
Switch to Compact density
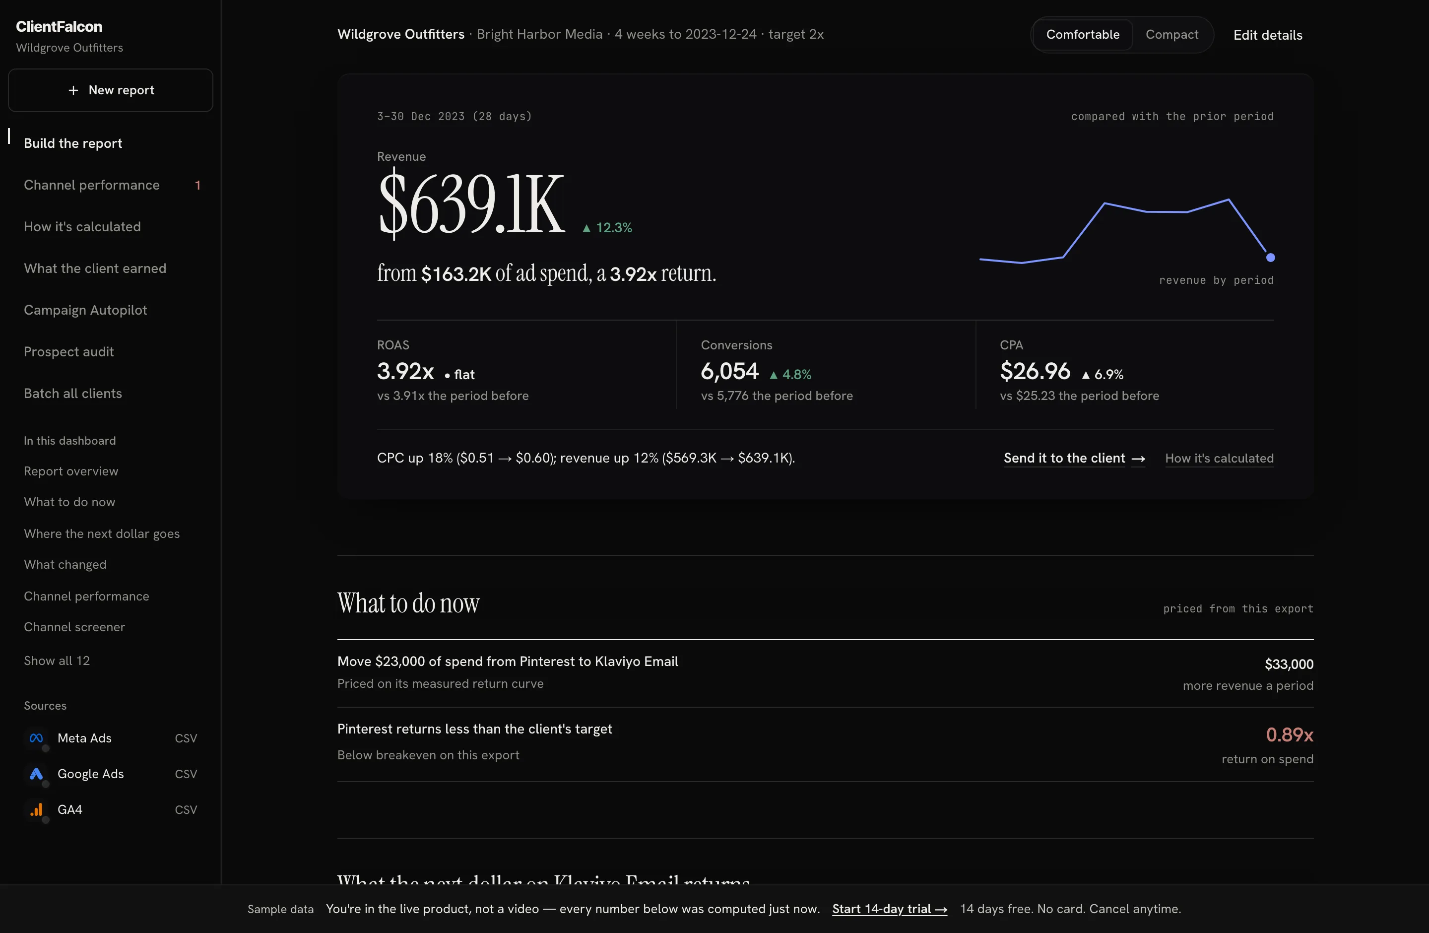1171,34
